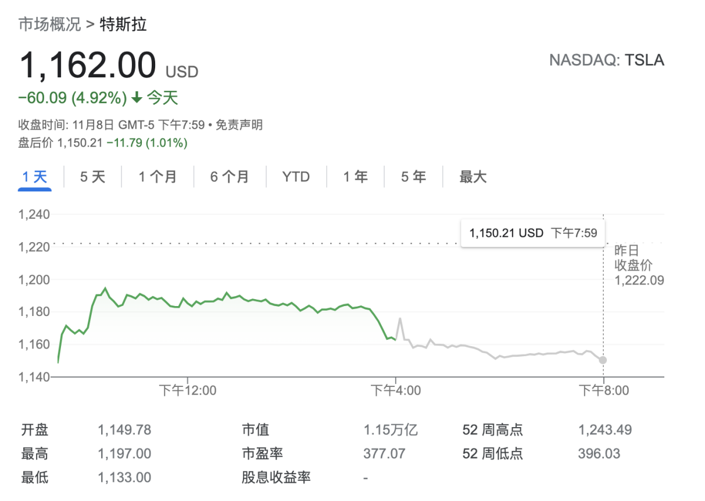Switch to the 5 天 chart tab

pyautogui.click(x=92, y=177)
